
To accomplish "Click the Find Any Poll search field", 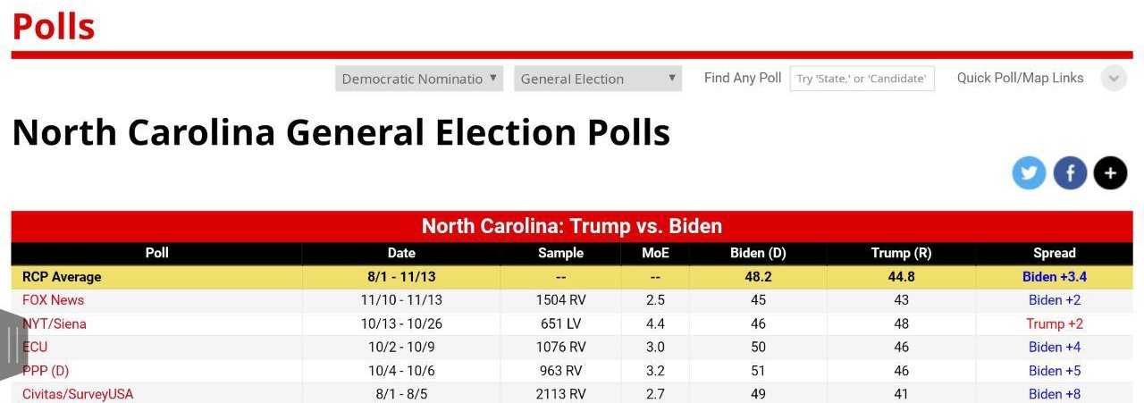I will coord(862,79).
